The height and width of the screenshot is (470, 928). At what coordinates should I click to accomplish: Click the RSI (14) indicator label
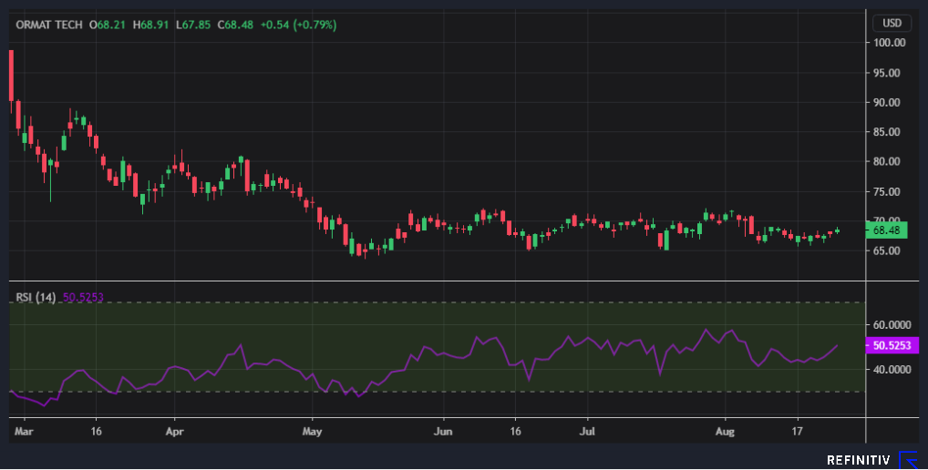click(x=36, y=297)
